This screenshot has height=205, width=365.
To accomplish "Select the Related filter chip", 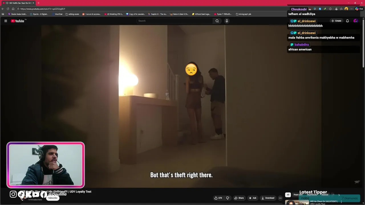I will [x=325, y=195].
